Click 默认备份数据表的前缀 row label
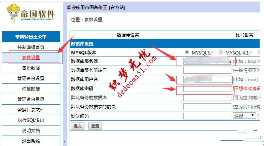This screenshot has height=146, width=264. [93, 107]
